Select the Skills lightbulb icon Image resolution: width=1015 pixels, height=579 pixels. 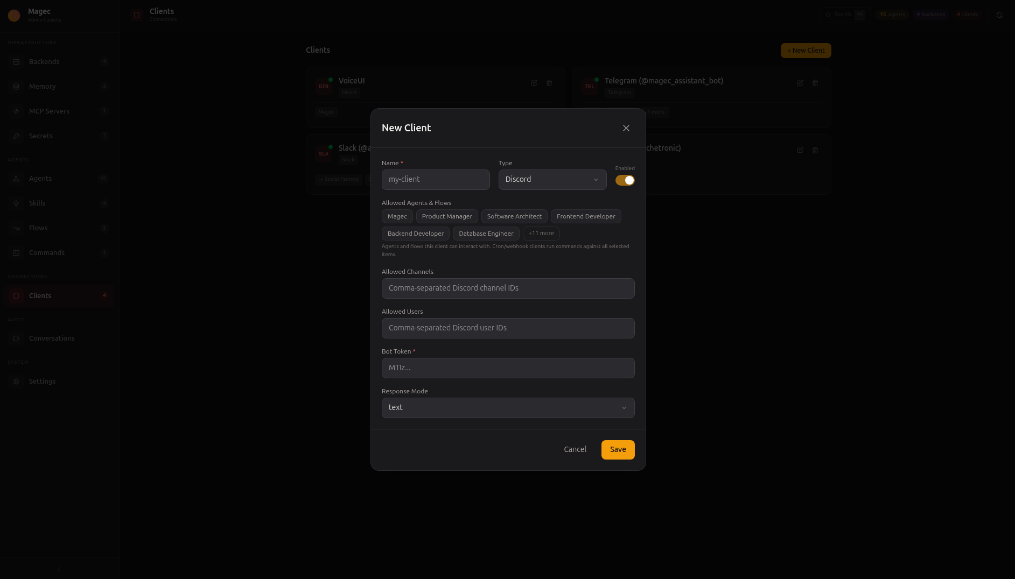click(x=16, y=203)
